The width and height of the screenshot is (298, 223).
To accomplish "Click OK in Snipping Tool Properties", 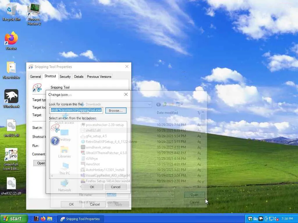I will tap(71, 204).
